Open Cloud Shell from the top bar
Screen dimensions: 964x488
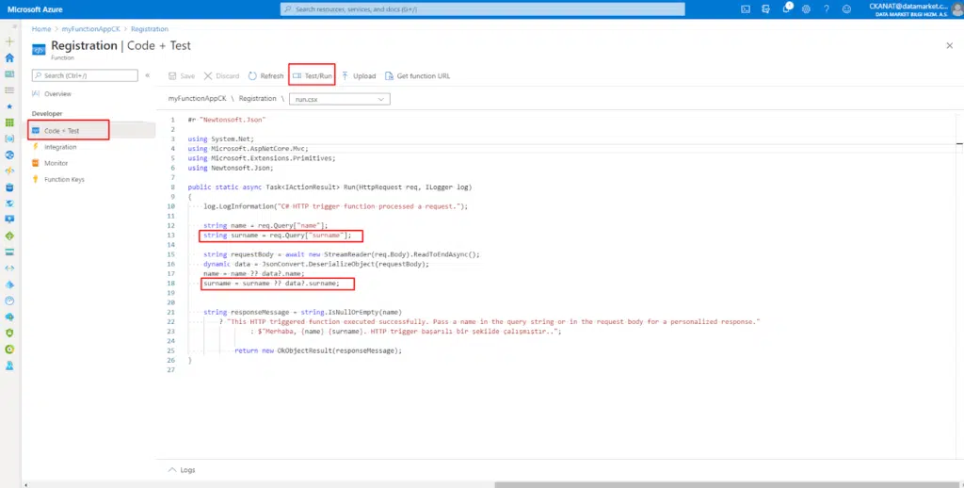(x=746, y=9)
